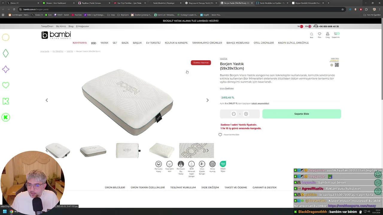The width and height of the screenshot is (383, 215).
Task: Open the Talep/Öneri link
Action: click(x=47, y=26)
